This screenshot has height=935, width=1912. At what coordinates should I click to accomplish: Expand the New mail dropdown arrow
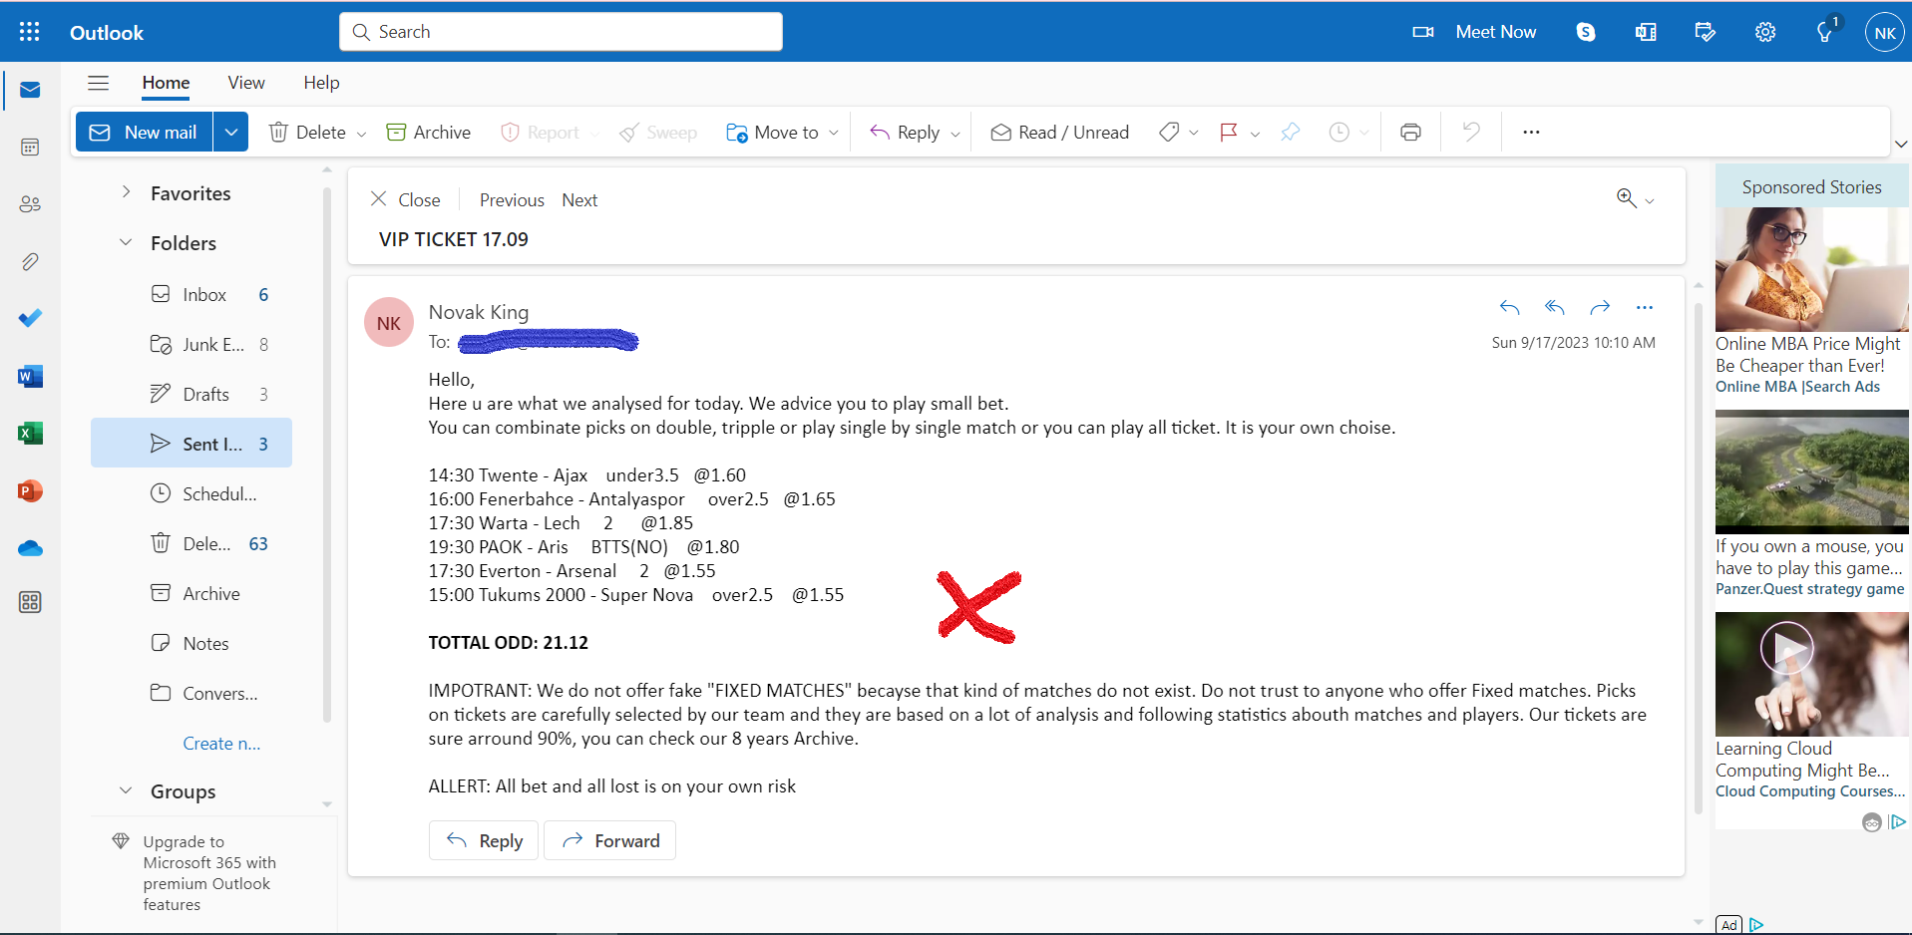click(230, 132)
